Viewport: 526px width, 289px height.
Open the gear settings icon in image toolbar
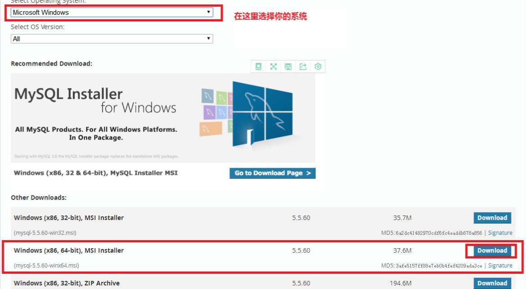coord(318,66)
